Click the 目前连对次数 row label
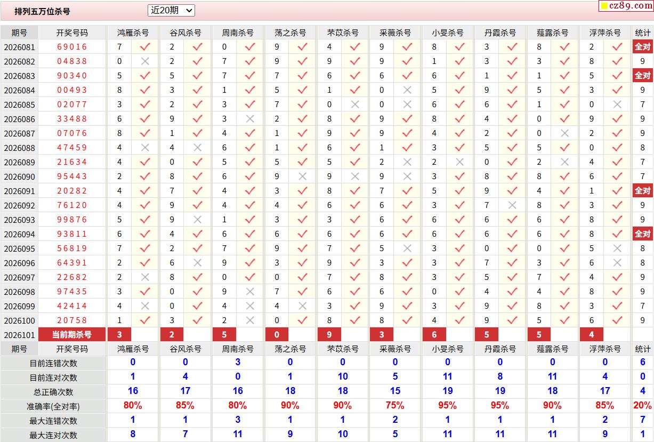This screenshot has width=654, height=442. tap(53, 377)
